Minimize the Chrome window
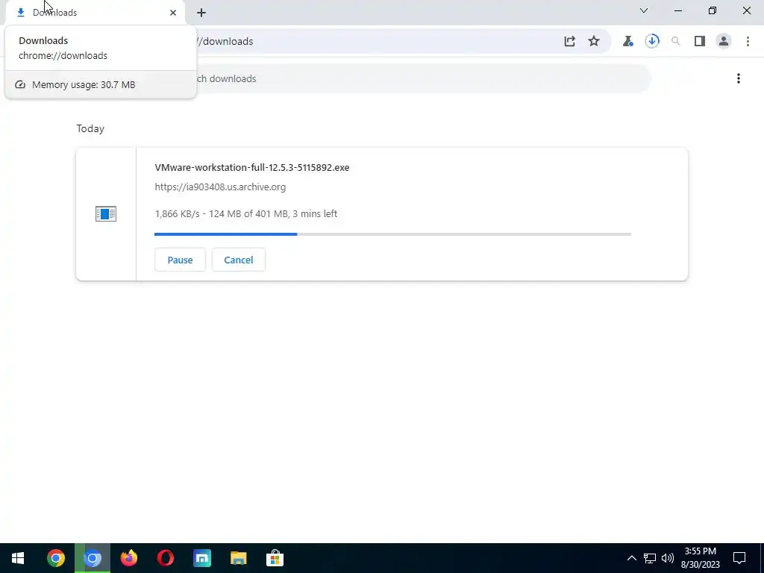764x573 pixels. [678, 10]
